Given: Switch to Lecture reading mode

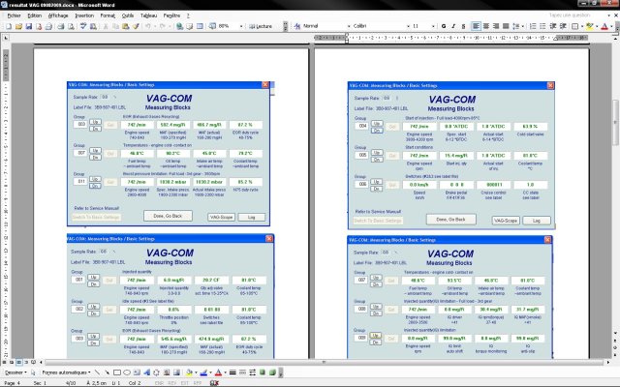Looking at the screenshot, I should point(261,26).
